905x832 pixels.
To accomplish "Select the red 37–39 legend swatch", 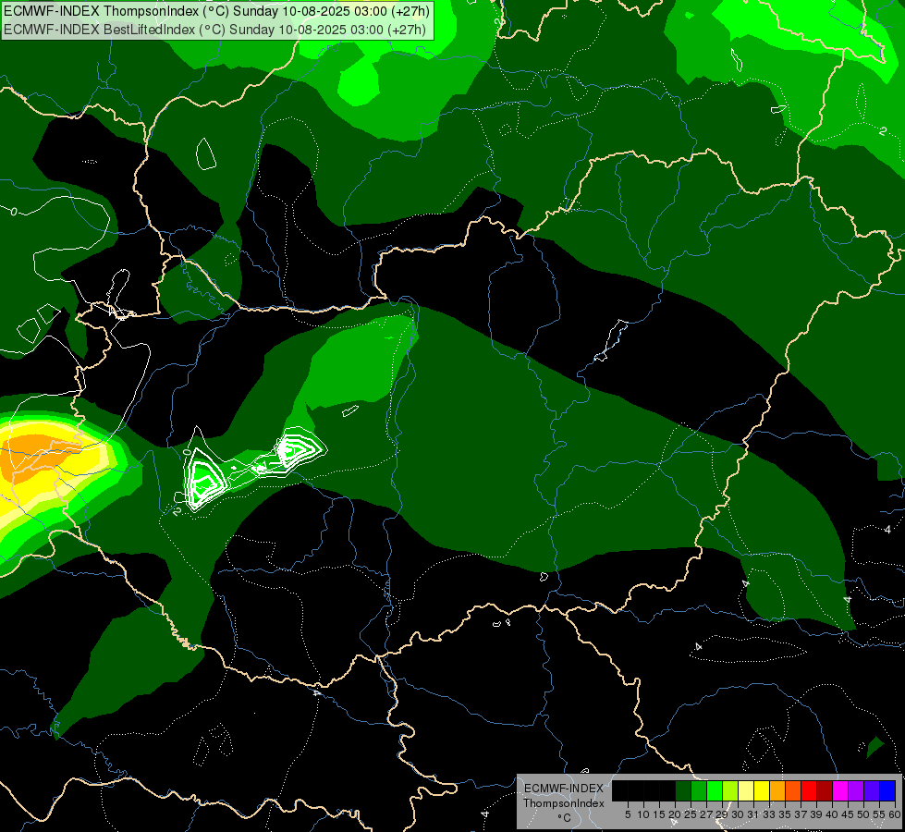I will point(809,790).
